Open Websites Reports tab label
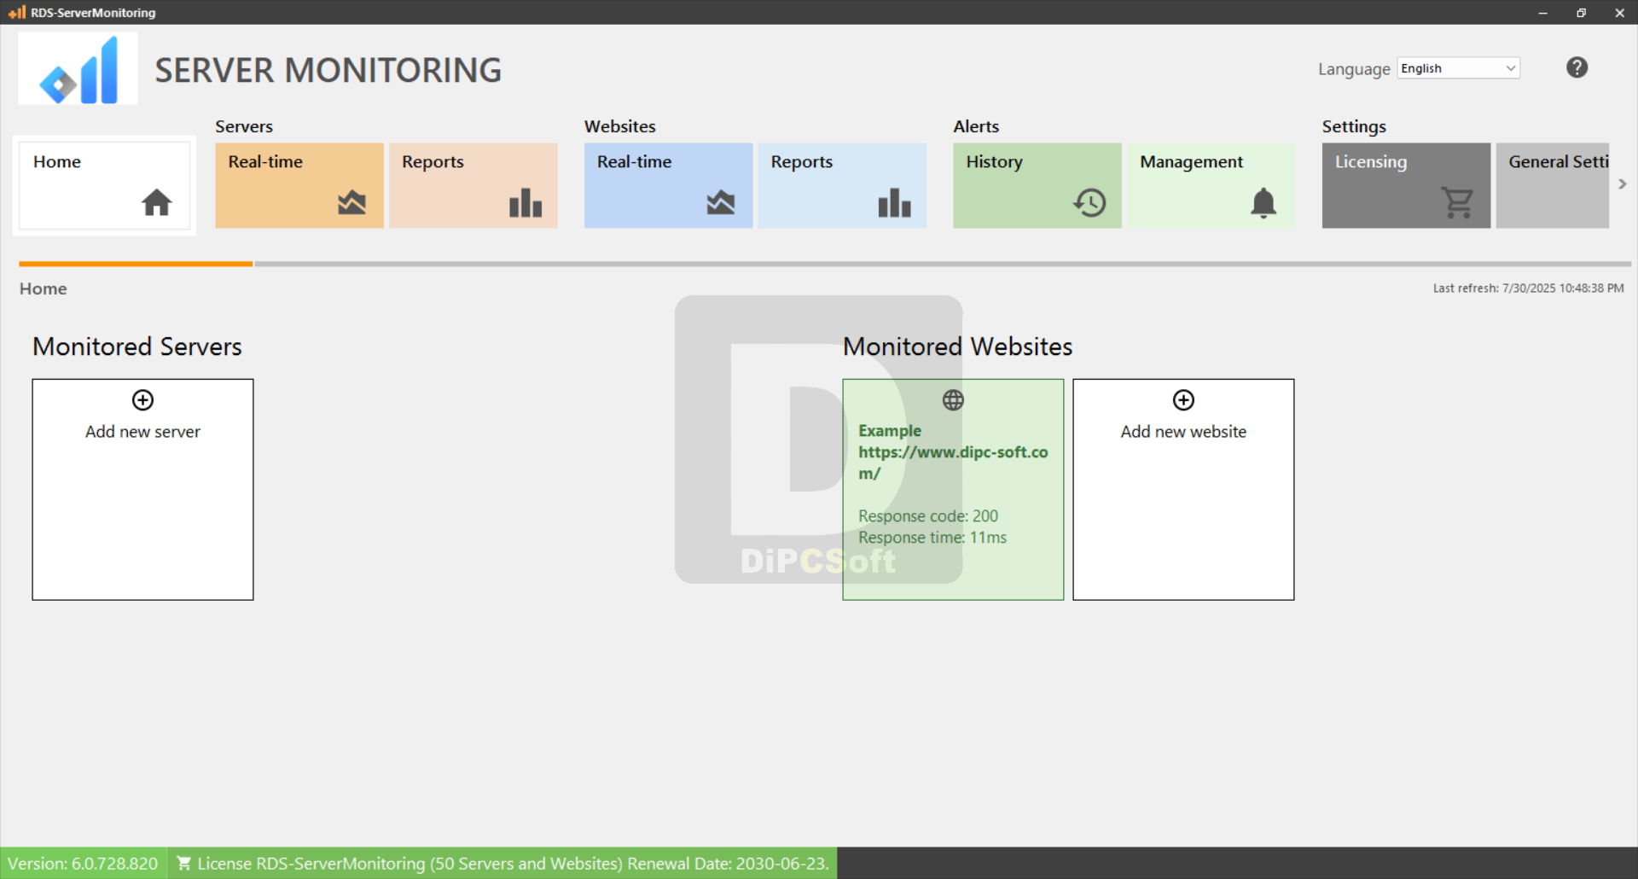1638x879 pixels. (801, 162)
